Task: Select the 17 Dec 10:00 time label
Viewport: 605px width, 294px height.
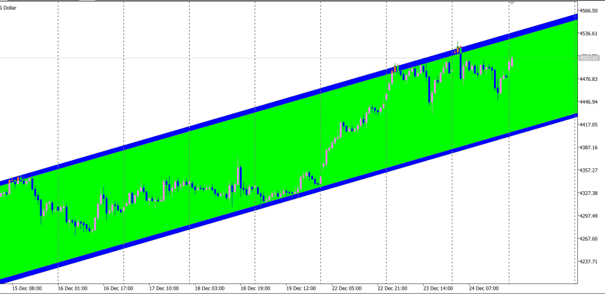Action: click(x=164, y=289)
